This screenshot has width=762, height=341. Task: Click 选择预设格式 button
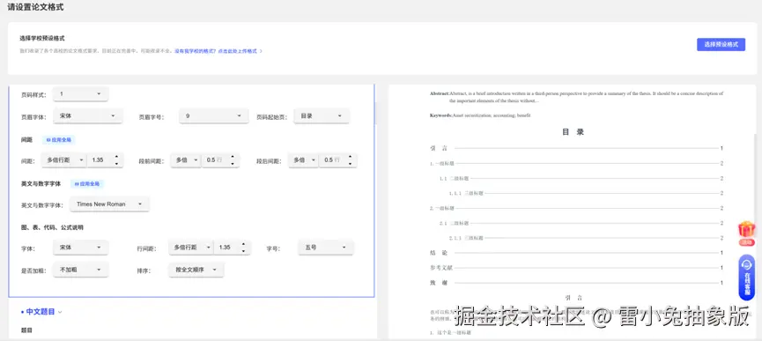721,44
